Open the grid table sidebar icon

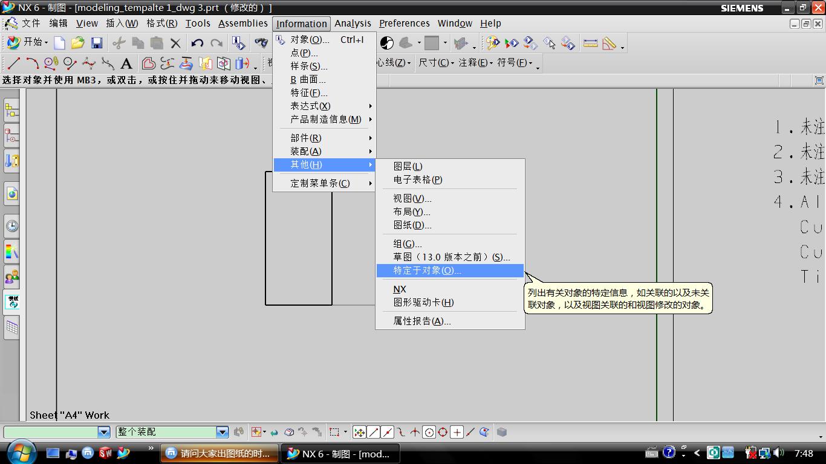[11, 327]
